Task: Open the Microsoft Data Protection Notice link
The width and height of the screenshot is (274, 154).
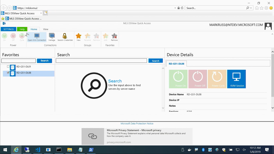Action: click(x=137, y=124)
